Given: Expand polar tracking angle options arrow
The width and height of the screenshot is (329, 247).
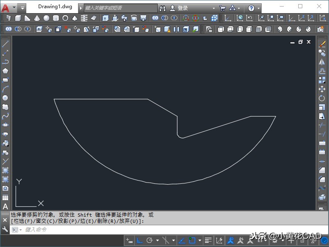Looking at the screenshot, I should pyautogui.click(x=157, y=240).
